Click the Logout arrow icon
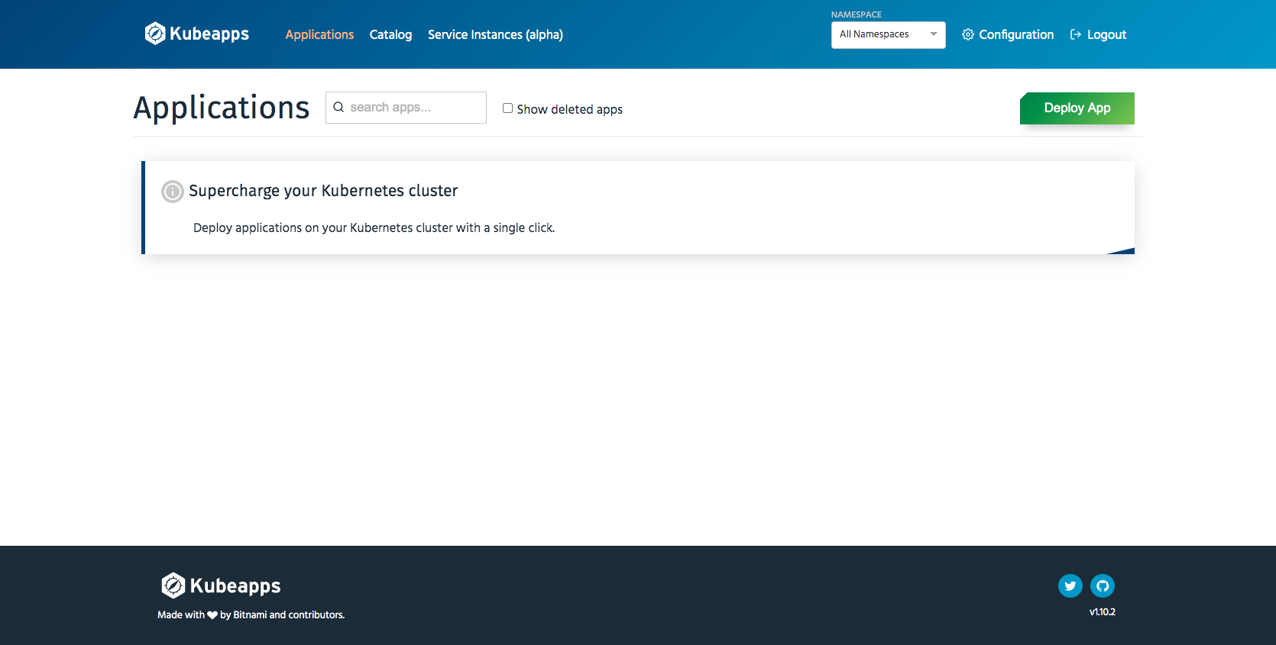This screenshot has width=1276, height=645. [1076, 34]
